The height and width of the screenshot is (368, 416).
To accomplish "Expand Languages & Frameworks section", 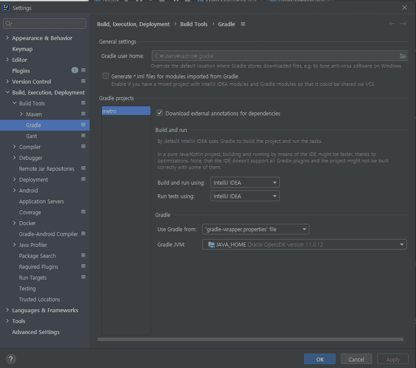I will (x=7, y=310).
